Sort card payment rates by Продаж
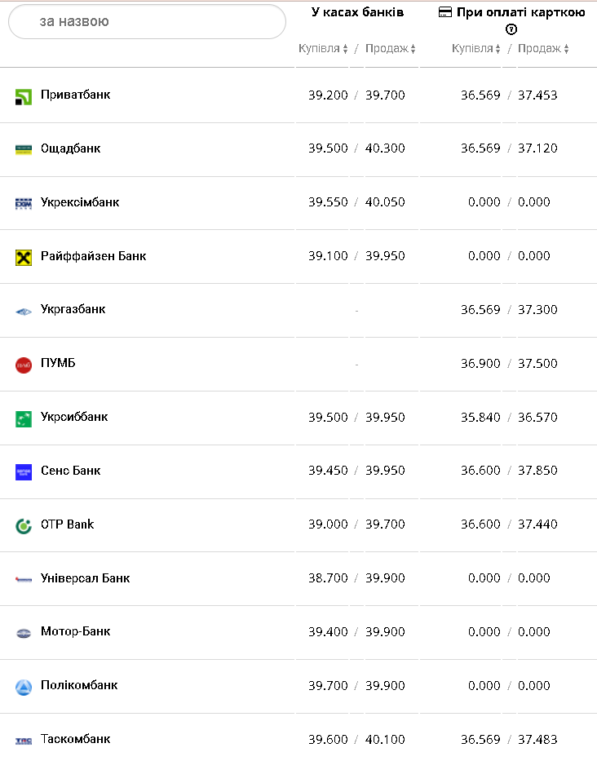This screenshot has width=597, height=761. 543,49
